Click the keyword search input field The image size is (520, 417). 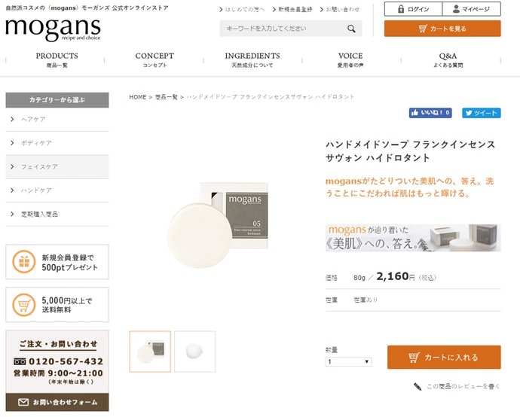pos(283,29)
